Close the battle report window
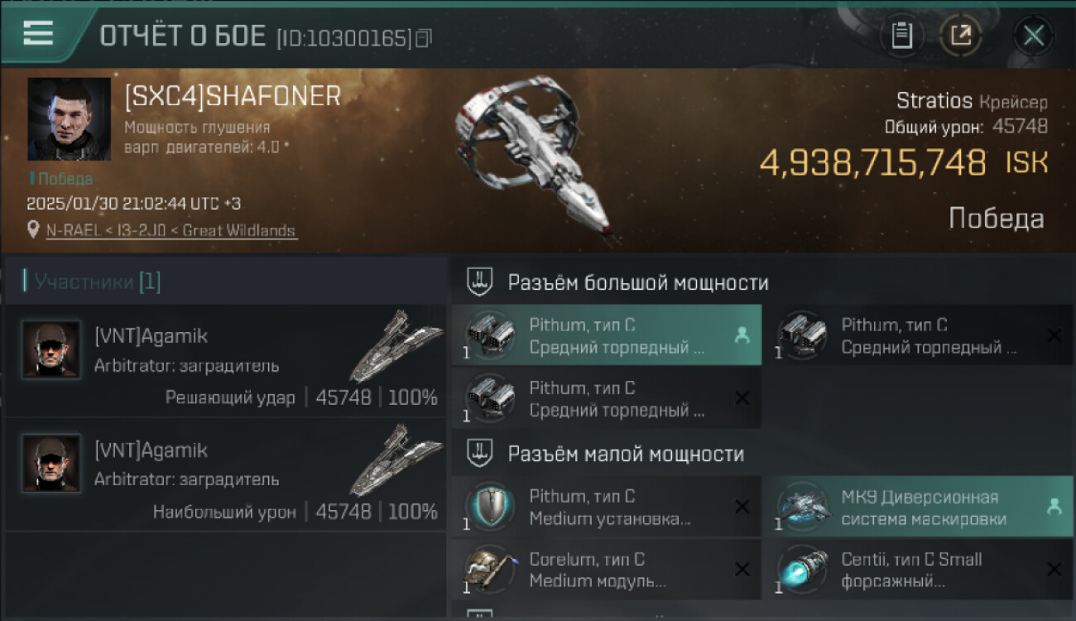The width and height of the screenshot is (1076, 621). (x=1034, y=36)
